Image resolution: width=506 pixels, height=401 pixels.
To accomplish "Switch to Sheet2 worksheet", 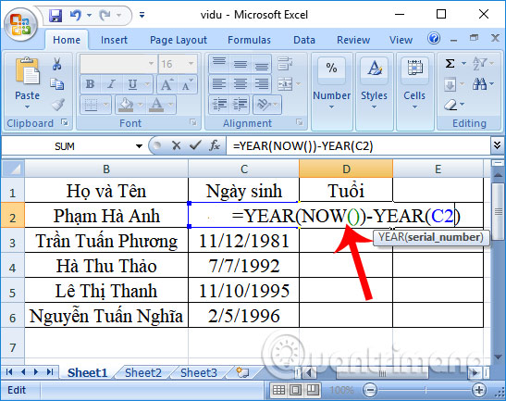I will click(x=143, y=373).
